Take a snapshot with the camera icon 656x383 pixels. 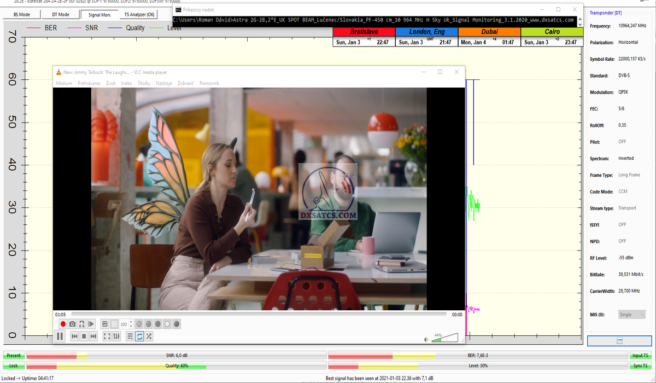72,324
